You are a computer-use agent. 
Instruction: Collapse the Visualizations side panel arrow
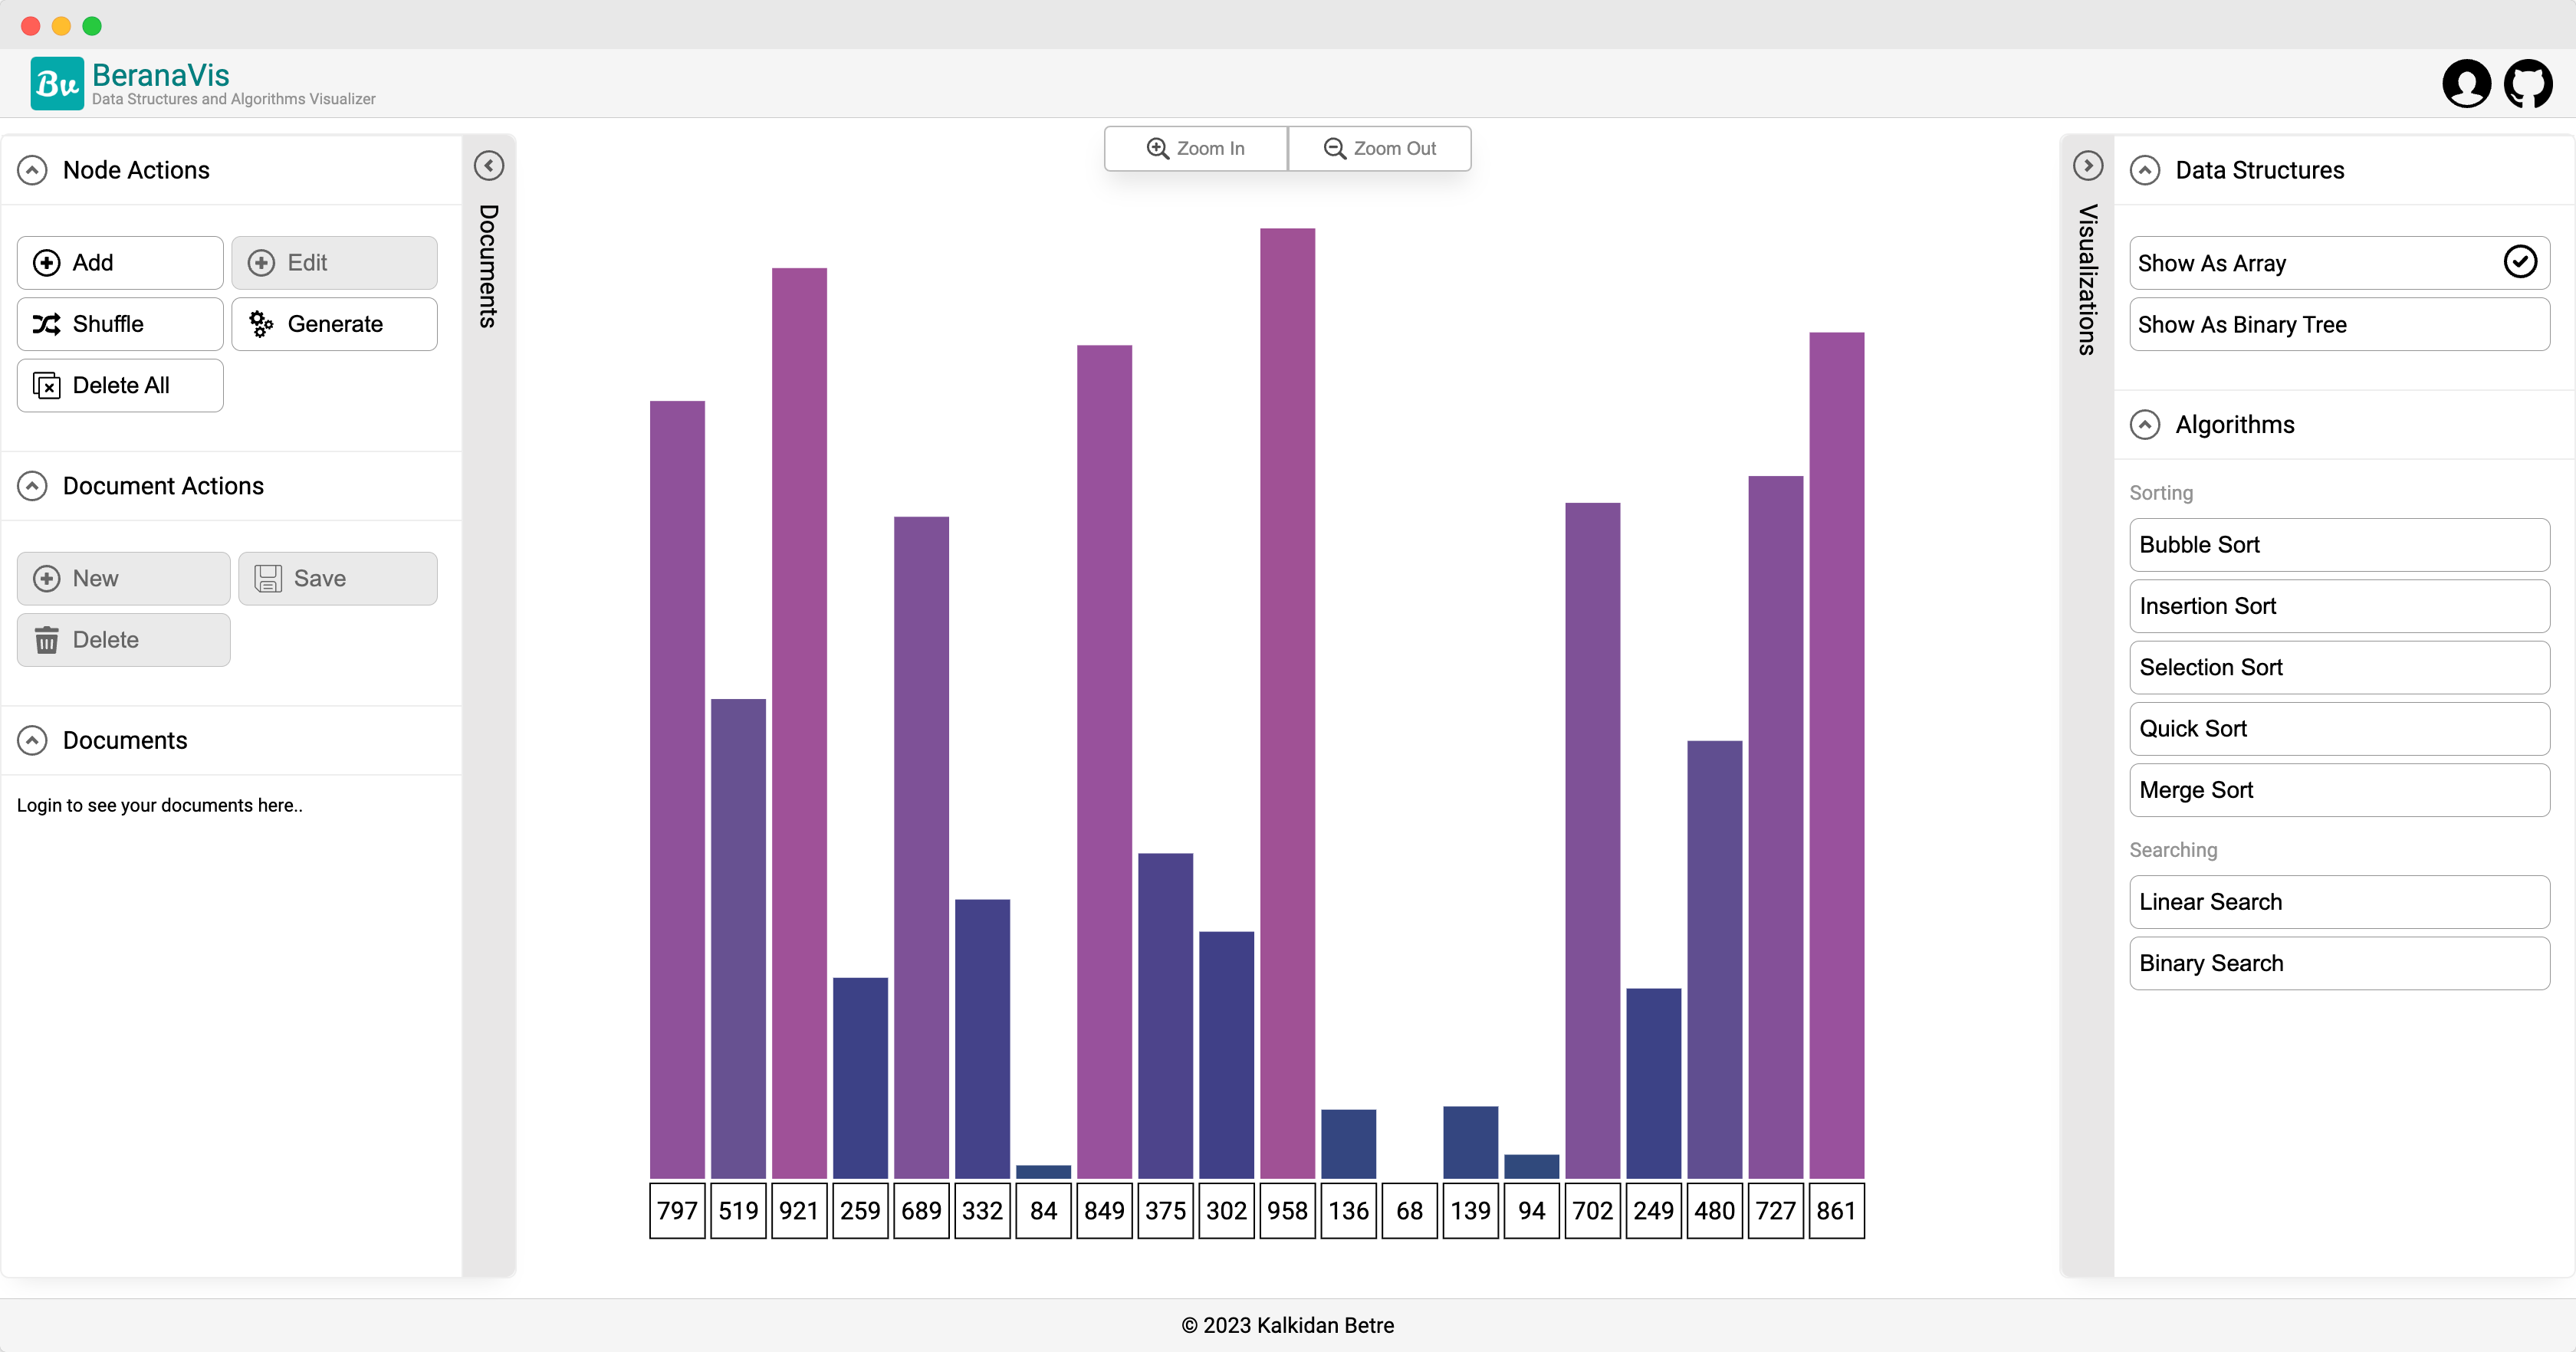click(x=2087, y=166)
